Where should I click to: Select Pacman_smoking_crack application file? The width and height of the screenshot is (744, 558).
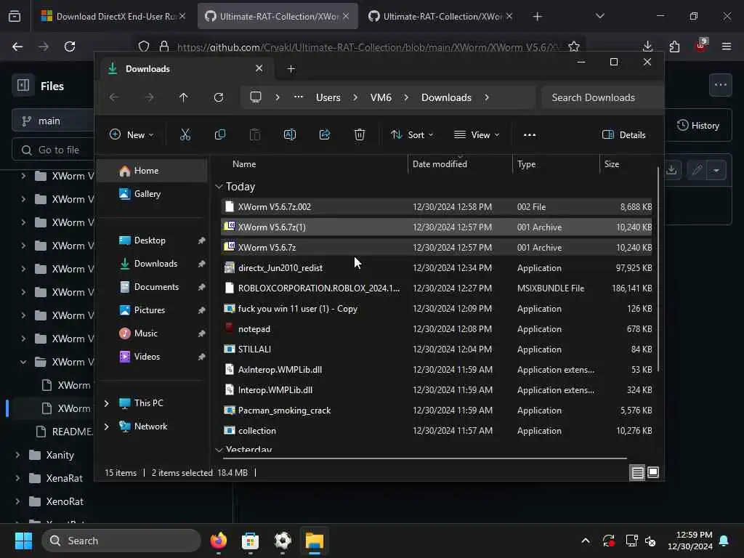437,410
